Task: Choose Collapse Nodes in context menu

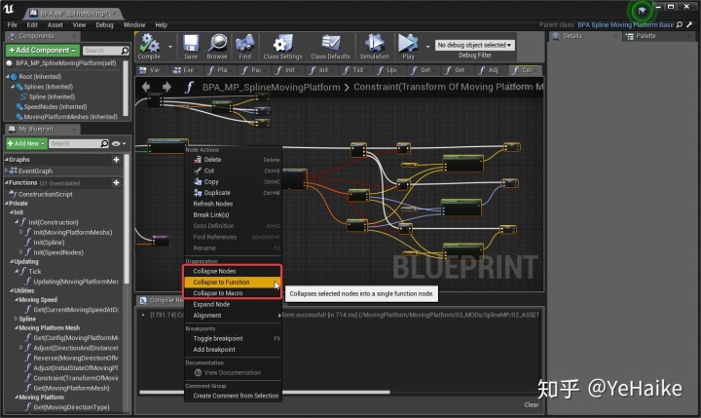Action: tap(233, 271)
